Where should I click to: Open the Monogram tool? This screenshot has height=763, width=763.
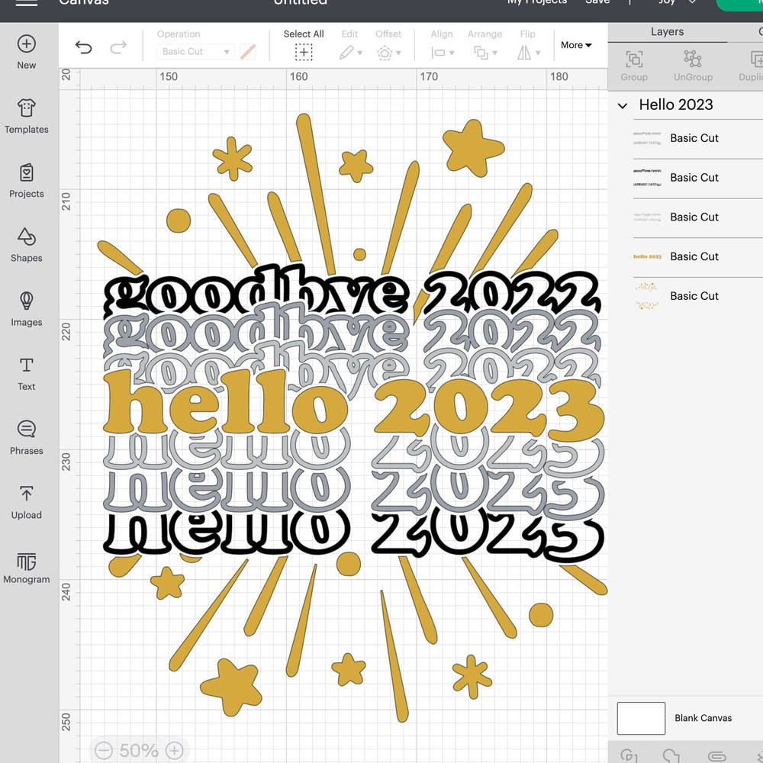26,562
